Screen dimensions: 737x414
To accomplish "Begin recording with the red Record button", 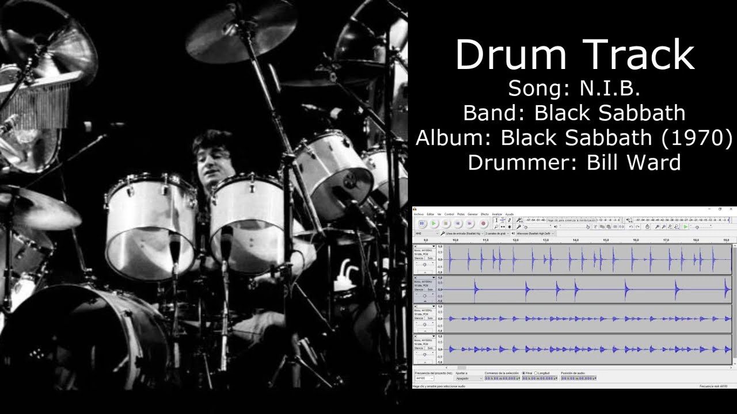I will (x=483, y=223).
